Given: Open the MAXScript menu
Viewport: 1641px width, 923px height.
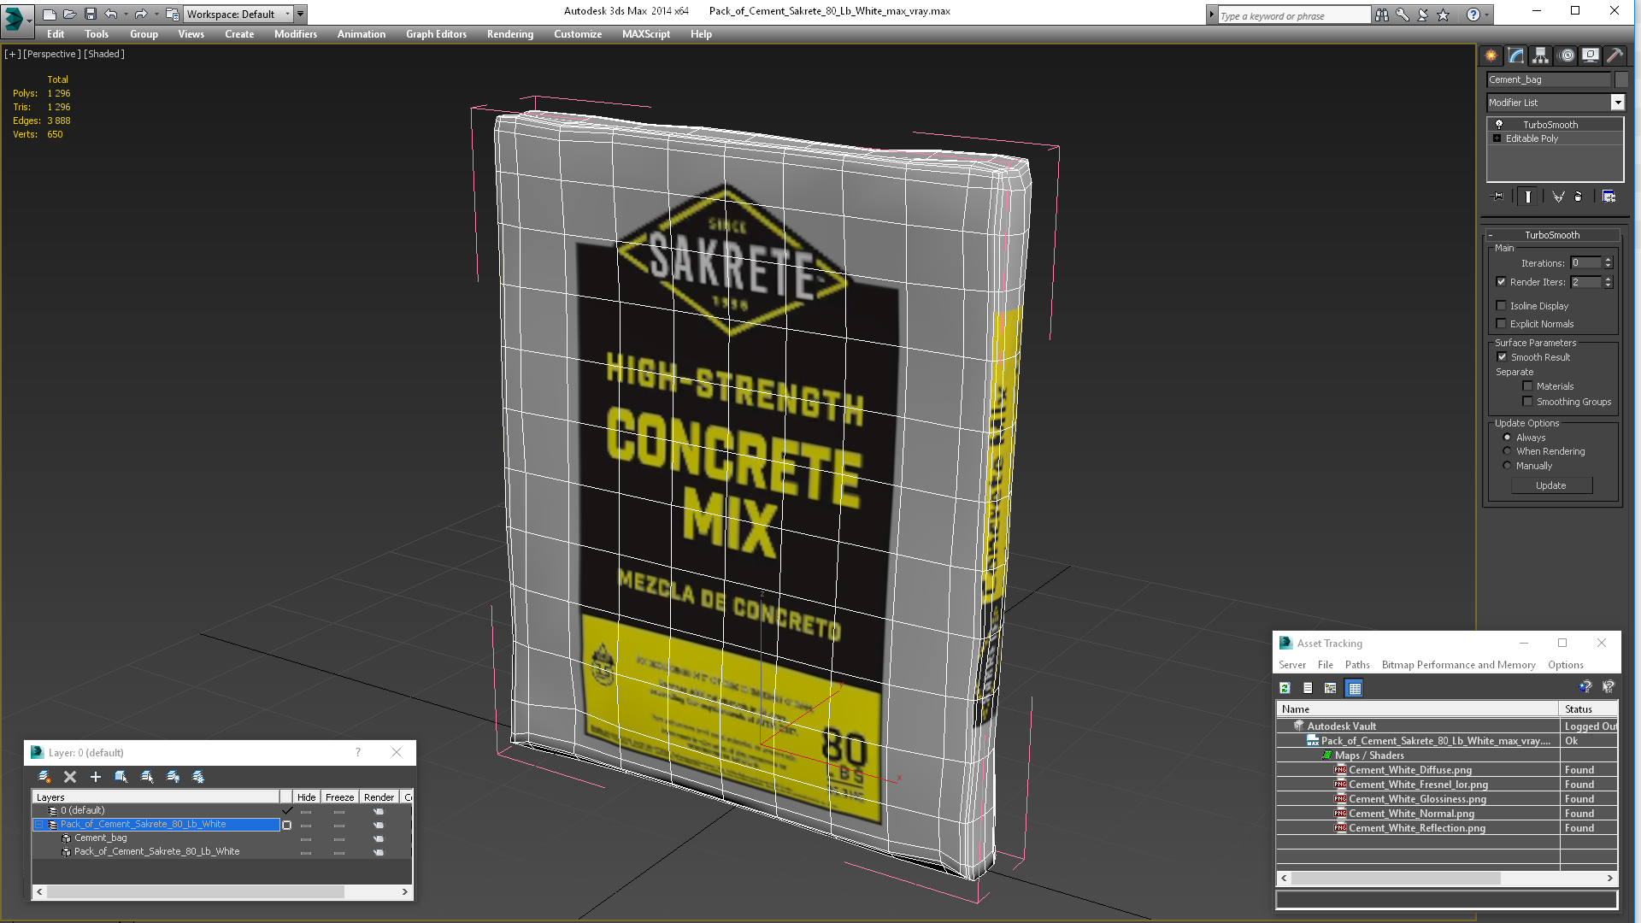Looking at the screenshot, I should click(x=645, y=34).
